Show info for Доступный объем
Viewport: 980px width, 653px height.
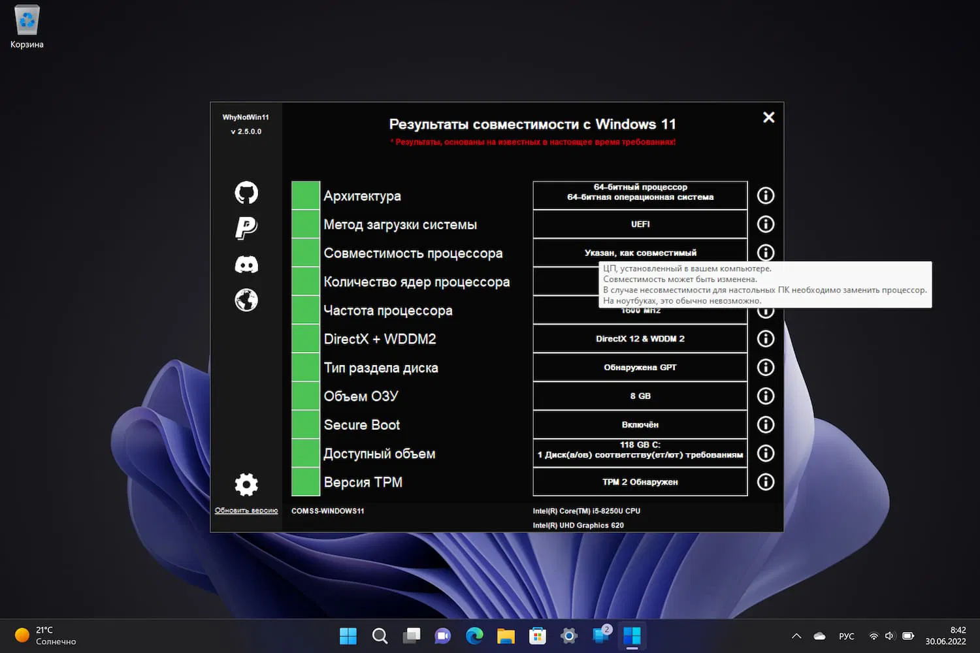tap(765, 453)
